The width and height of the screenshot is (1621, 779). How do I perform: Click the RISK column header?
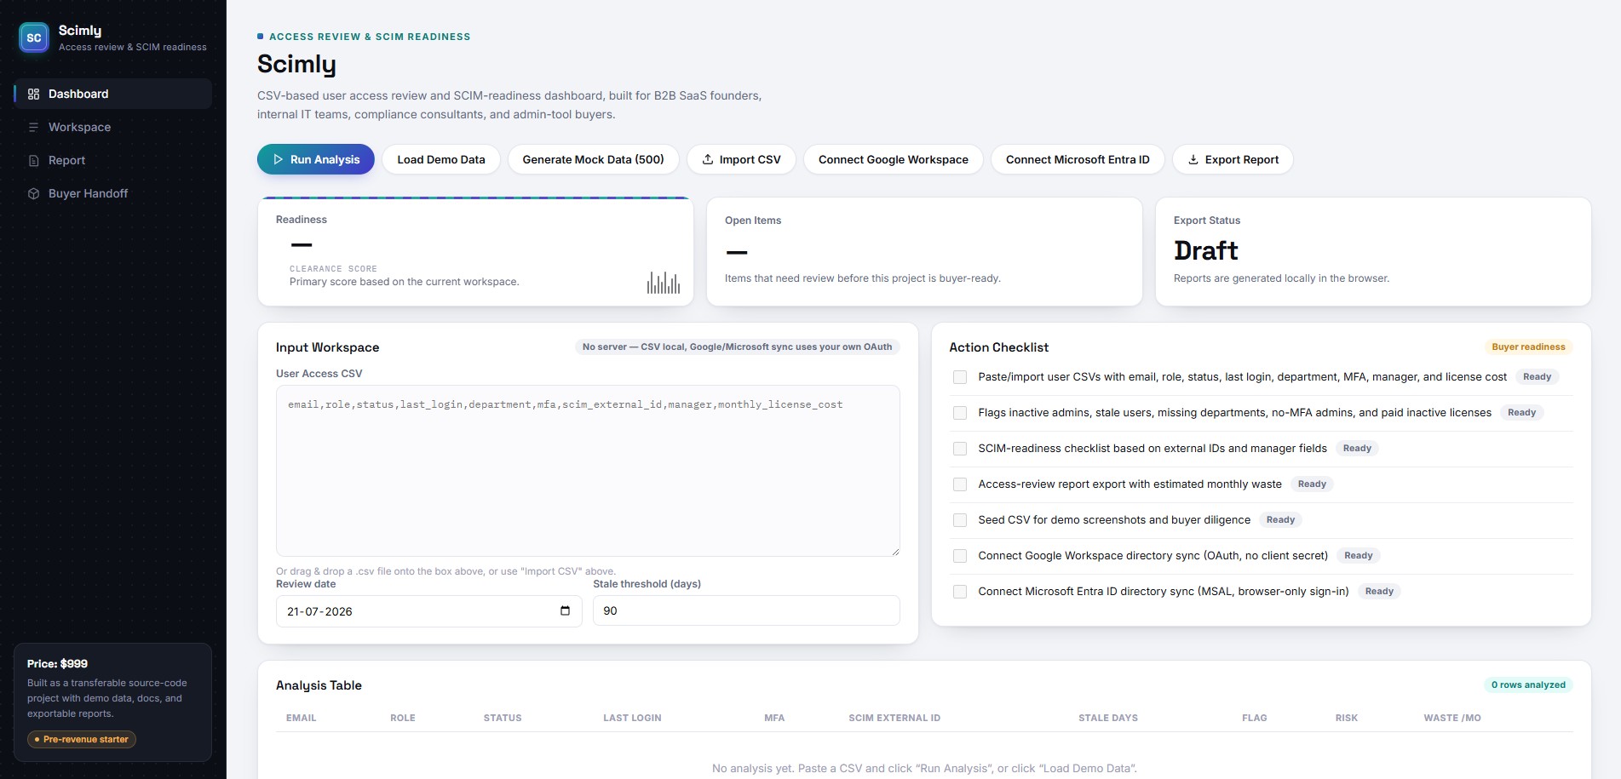tap(1347, 718)
